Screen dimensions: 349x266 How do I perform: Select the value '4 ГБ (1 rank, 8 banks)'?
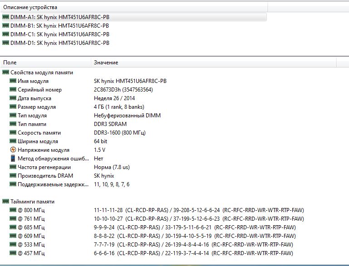pos(119,107)
